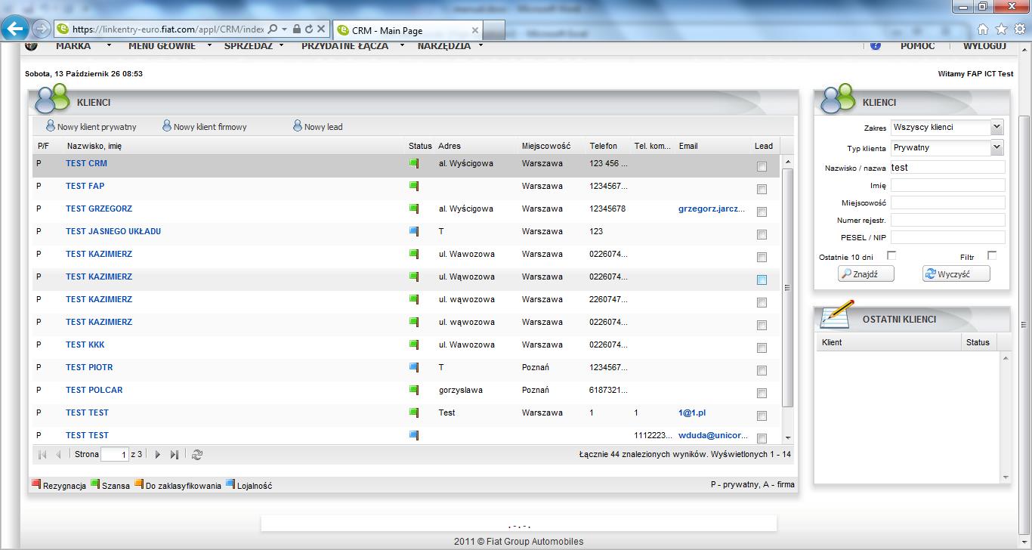Image resolution: width=1032 pixels, height=550 pixels.
Task: Click the grid refresh icon next to paging
Action: click(197, 455)
